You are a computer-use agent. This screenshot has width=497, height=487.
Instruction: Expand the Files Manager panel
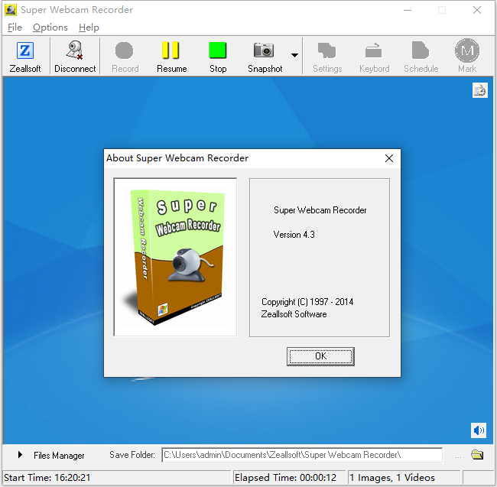coord(20,455)
